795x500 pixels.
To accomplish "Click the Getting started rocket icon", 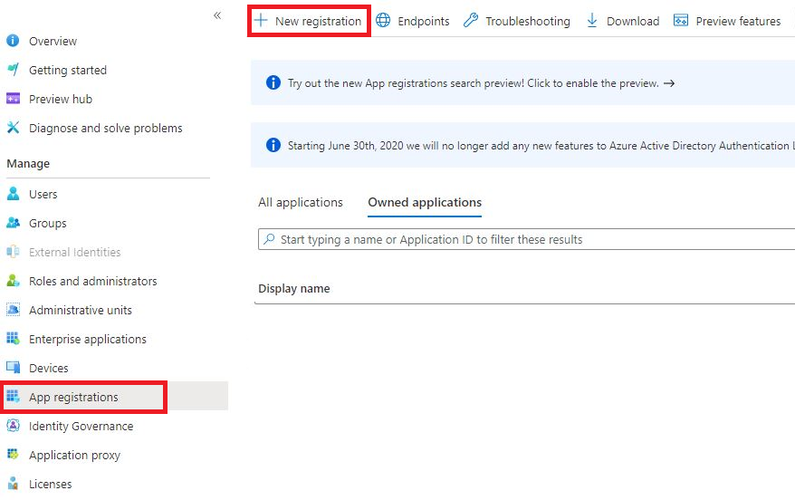I will (14, 69).
